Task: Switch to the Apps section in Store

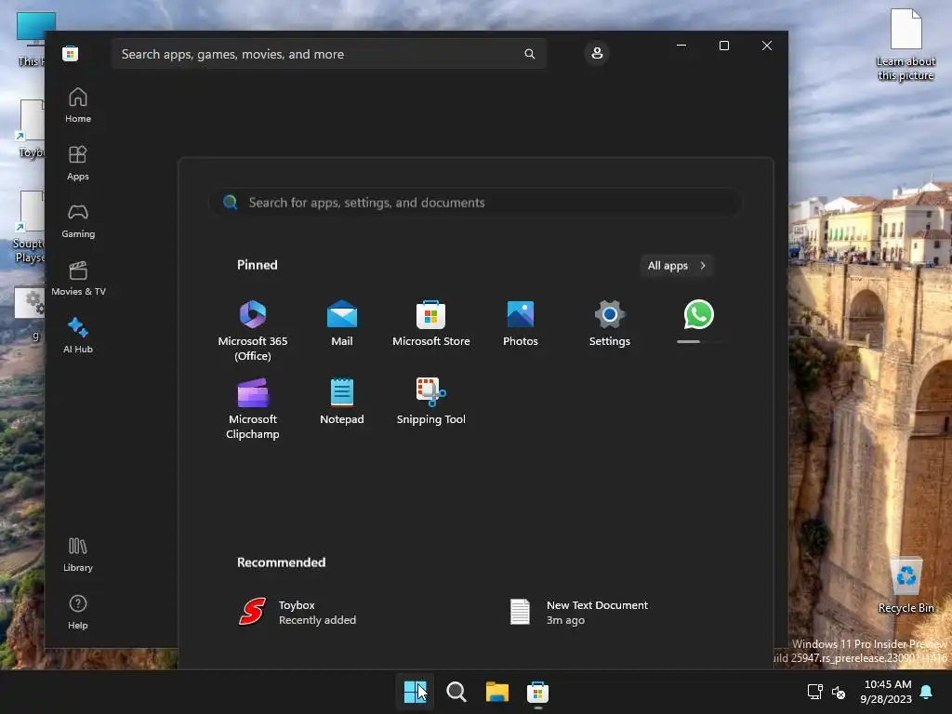Action: (x=78, y=164)
